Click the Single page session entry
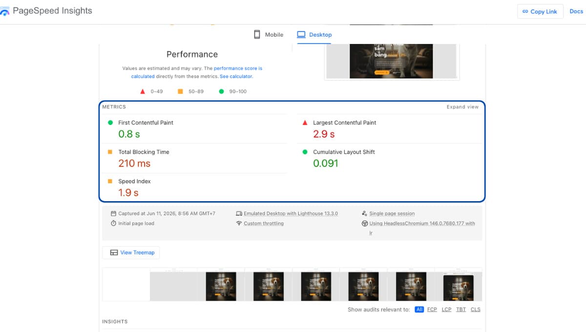This screenshot has height=332, width=586. [392, 213]
